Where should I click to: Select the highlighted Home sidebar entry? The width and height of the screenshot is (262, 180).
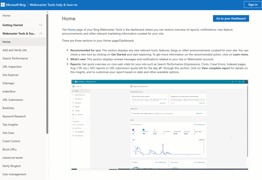(x=23, y=42)
